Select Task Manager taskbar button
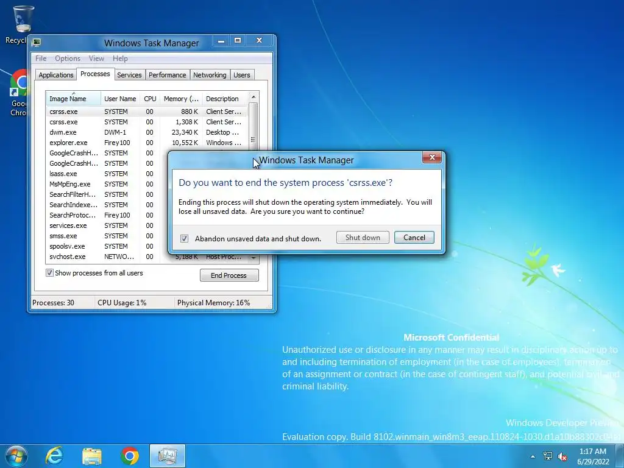Viewport: 624px width, 468px height. tap(168, 456)
